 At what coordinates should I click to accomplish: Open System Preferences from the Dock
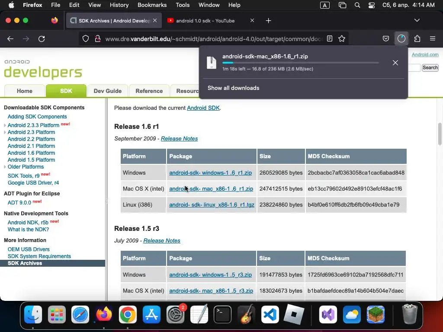point(175,314)
